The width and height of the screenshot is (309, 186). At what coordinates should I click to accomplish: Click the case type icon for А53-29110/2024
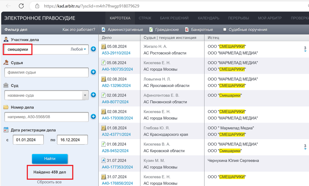pos(104,47)
